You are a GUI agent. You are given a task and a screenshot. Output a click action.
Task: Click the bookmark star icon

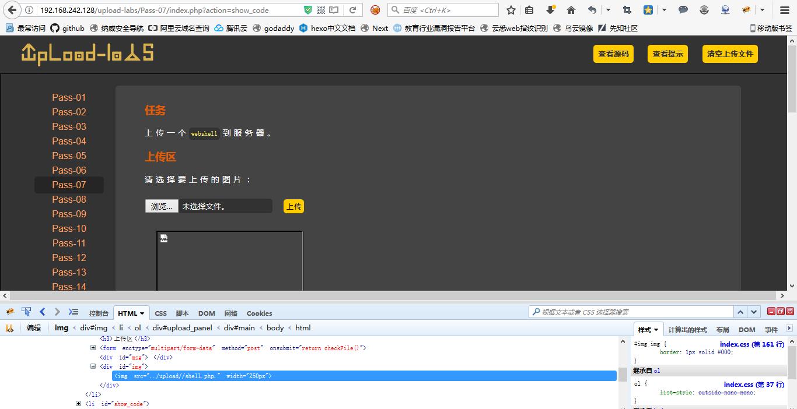coord(511,10)
